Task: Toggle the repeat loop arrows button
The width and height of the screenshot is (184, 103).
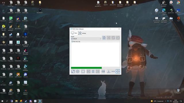Action: click(x=113, y=38)
